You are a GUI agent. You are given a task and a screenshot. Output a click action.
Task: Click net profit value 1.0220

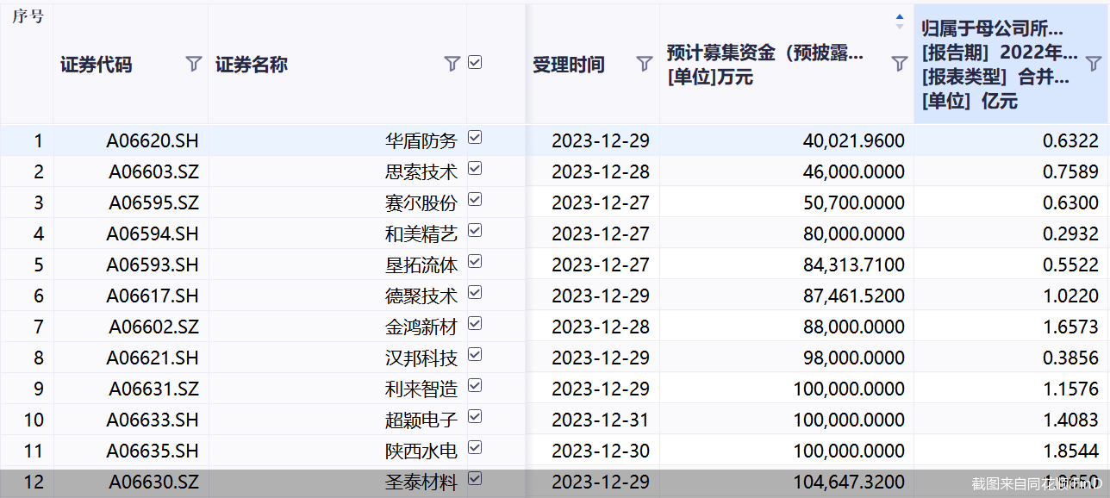(1071, 296)
